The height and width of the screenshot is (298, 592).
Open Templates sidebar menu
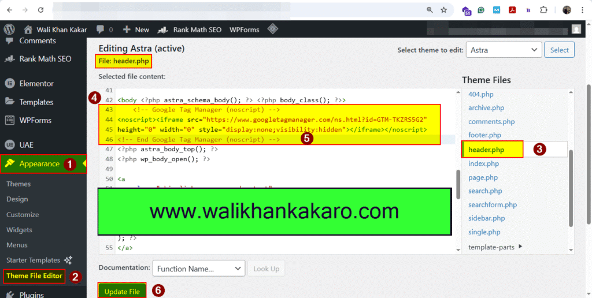tap(29, 102)
